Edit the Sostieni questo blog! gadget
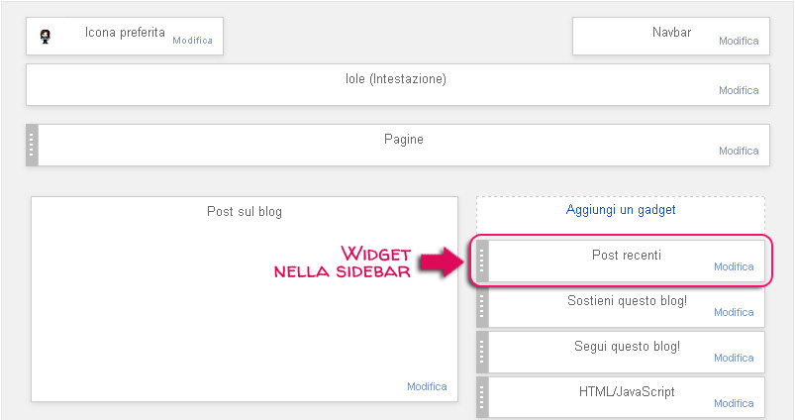795x420 pixels. pyautogui.click(x=734, y=312)
